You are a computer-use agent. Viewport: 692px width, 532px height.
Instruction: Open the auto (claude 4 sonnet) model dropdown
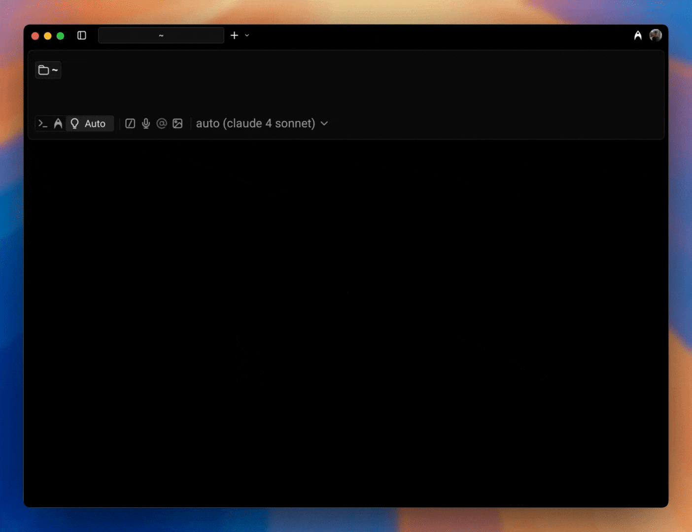256,123
